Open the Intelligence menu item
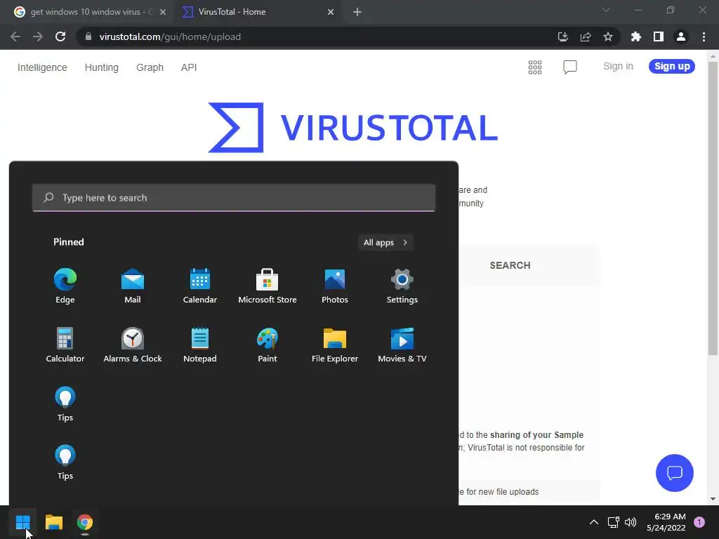The image size is (719, 539). [42, 67]
